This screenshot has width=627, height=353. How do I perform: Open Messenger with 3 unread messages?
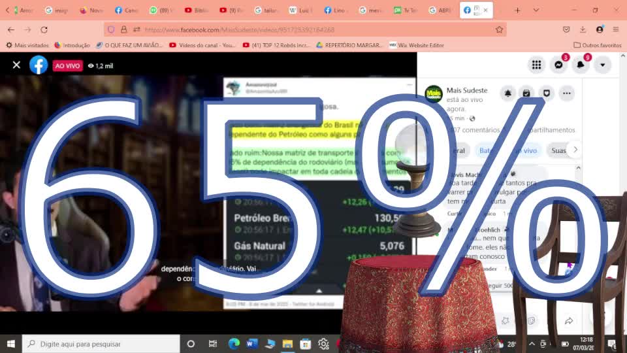click(x=558, y=65)
